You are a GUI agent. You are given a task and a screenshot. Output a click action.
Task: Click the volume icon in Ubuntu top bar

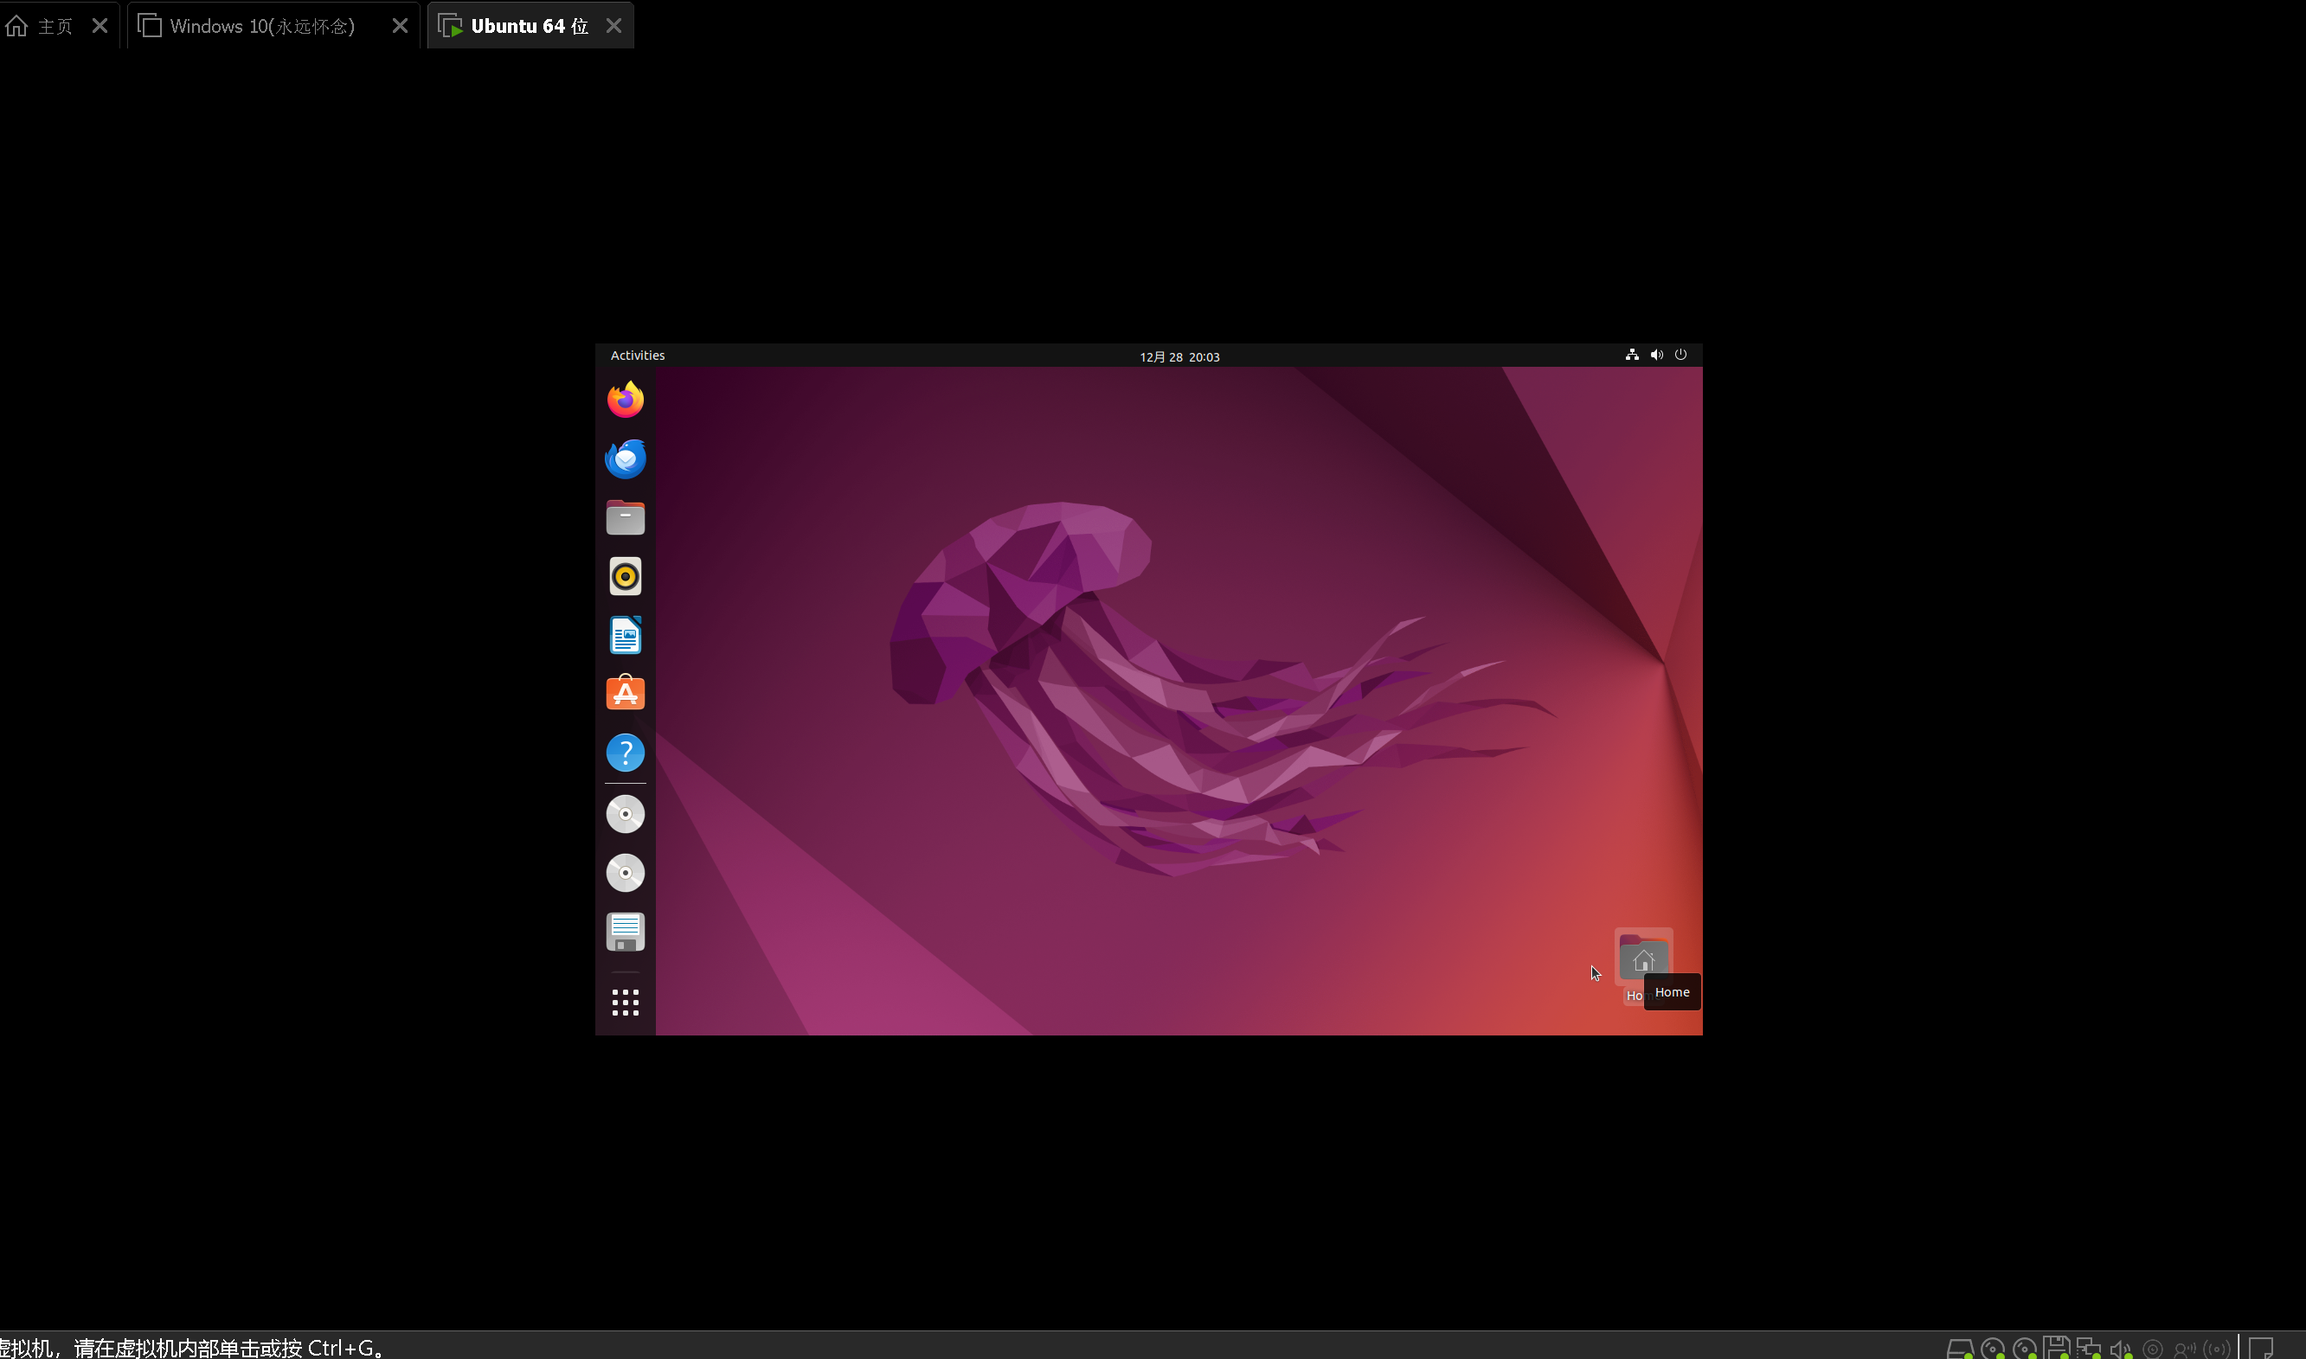point(1657,355)
